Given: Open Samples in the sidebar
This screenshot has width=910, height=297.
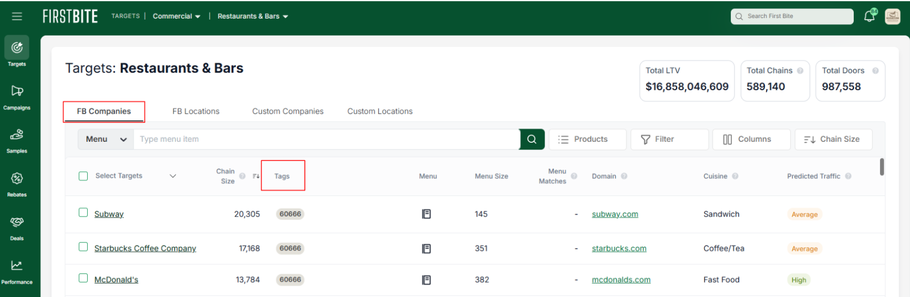Looking at the screenshot, I should coord(17,140).
